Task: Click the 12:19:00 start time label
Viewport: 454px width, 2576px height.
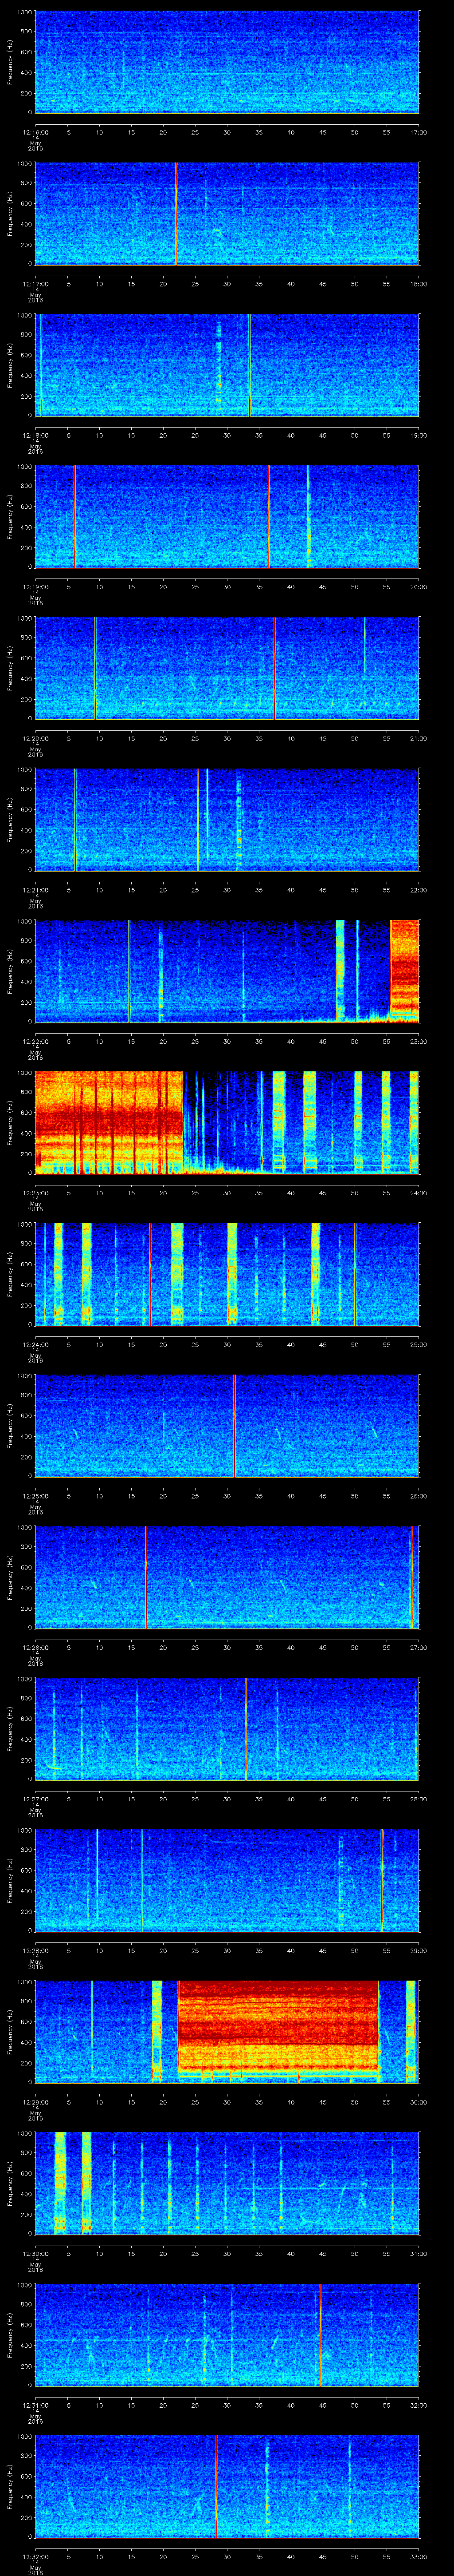Action: (35, 587)
